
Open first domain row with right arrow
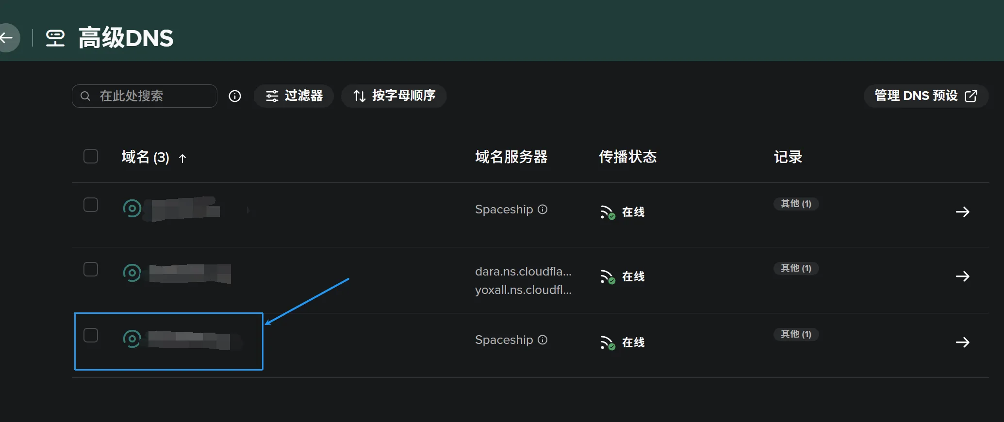point(962,212)
